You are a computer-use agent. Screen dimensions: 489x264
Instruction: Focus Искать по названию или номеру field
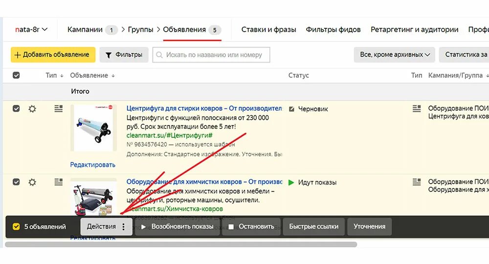point(211,55)
